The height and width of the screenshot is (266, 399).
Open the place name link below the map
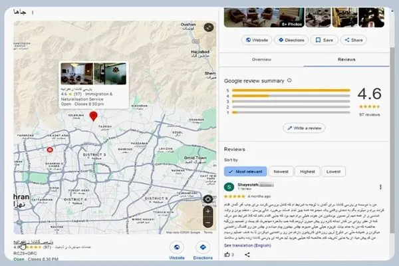(x=33, y=241)
